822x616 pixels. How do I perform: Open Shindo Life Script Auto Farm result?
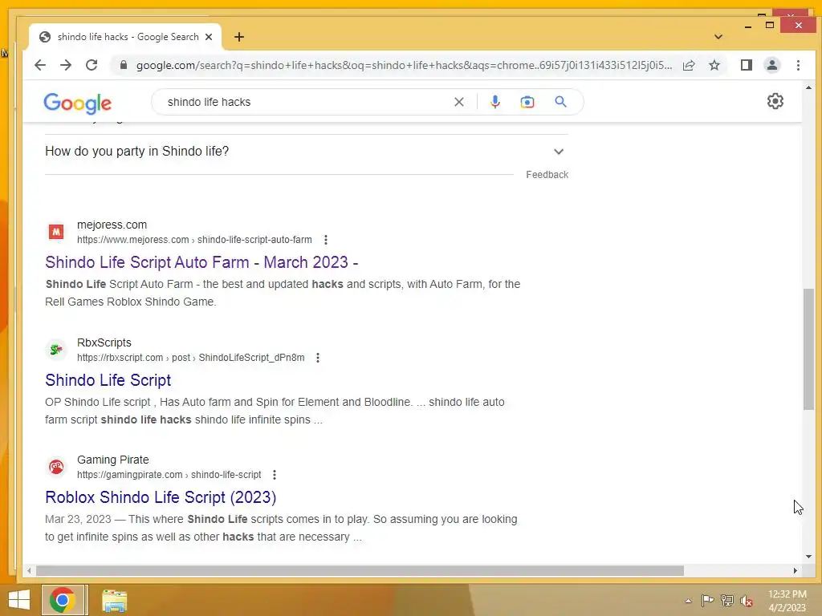point(201,262)
